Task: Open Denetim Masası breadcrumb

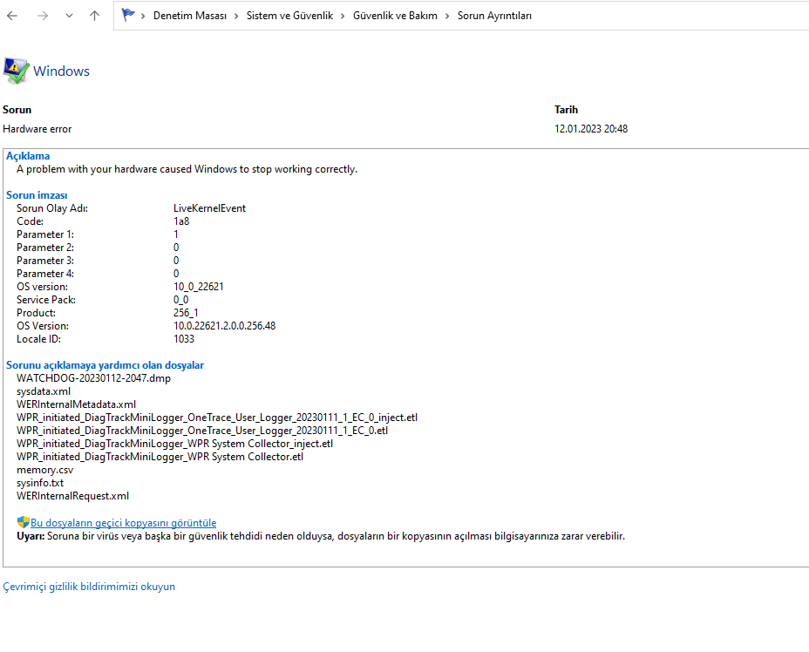Action: point(190,16)
